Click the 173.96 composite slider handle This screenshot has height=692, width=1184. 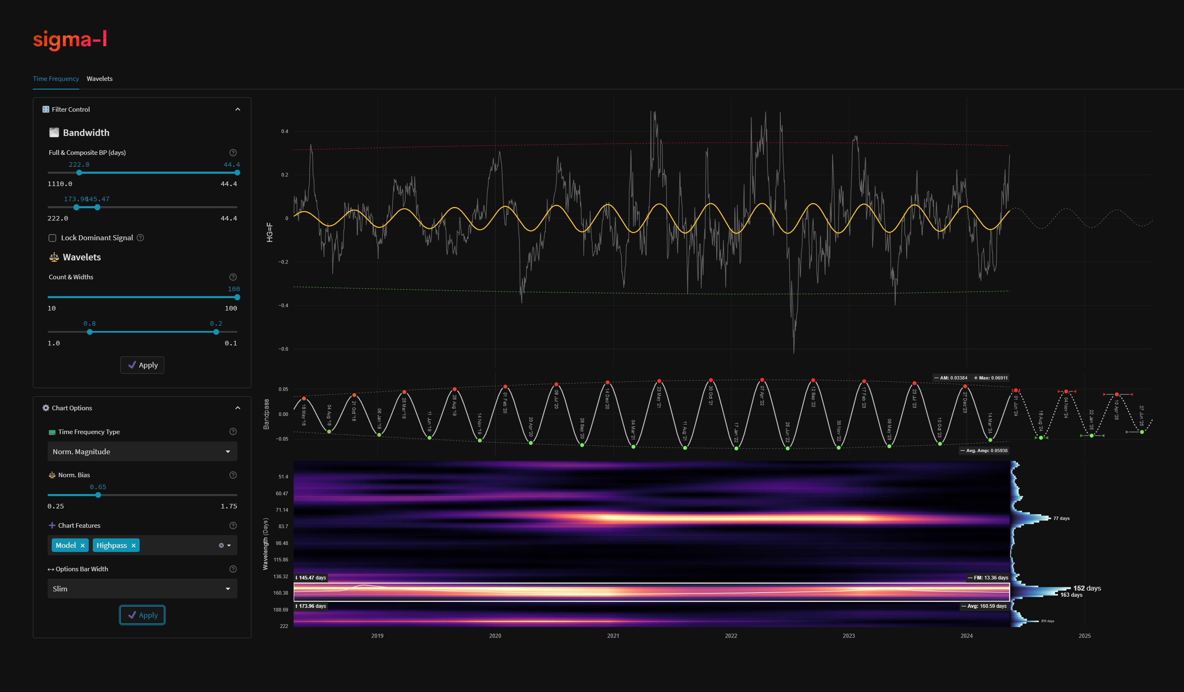76,207
